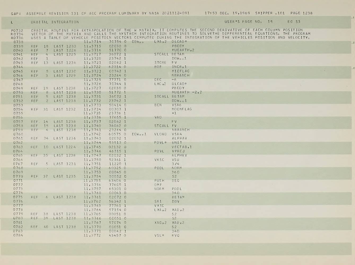Select the 'PUSH' opcode
This screenshot has height=265, width=355.
pyautogui.click(x=159, y=181)
